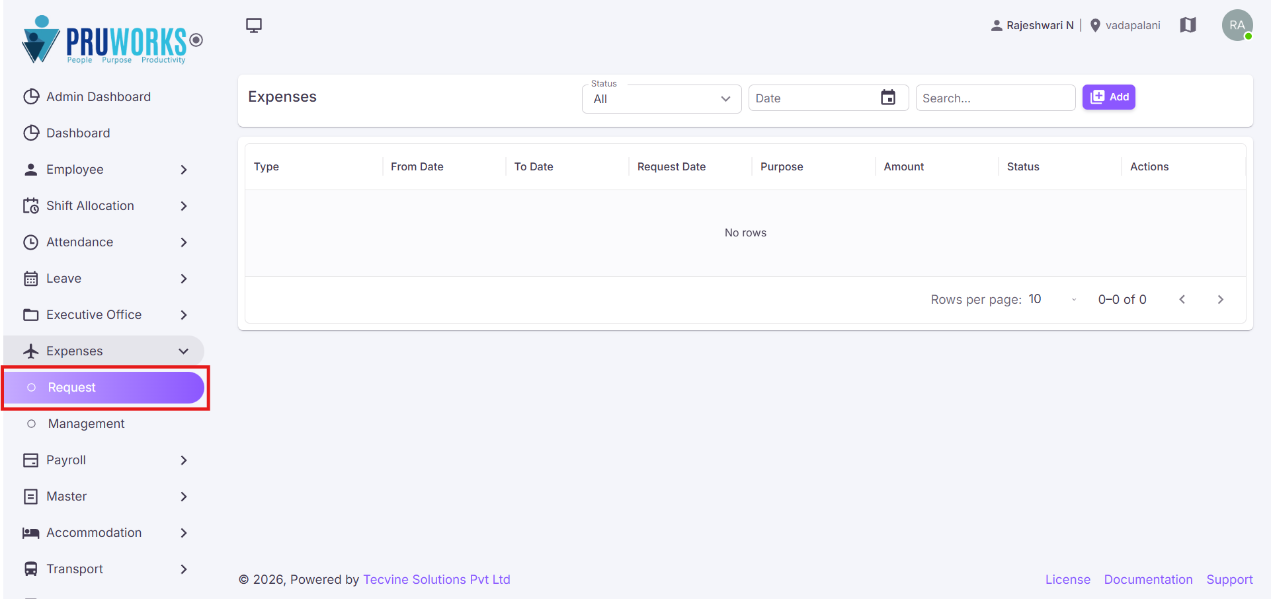Select the Management radio item under Expenses
Image resolution: width=1271 pixels, height=599 pixels.
31,423
